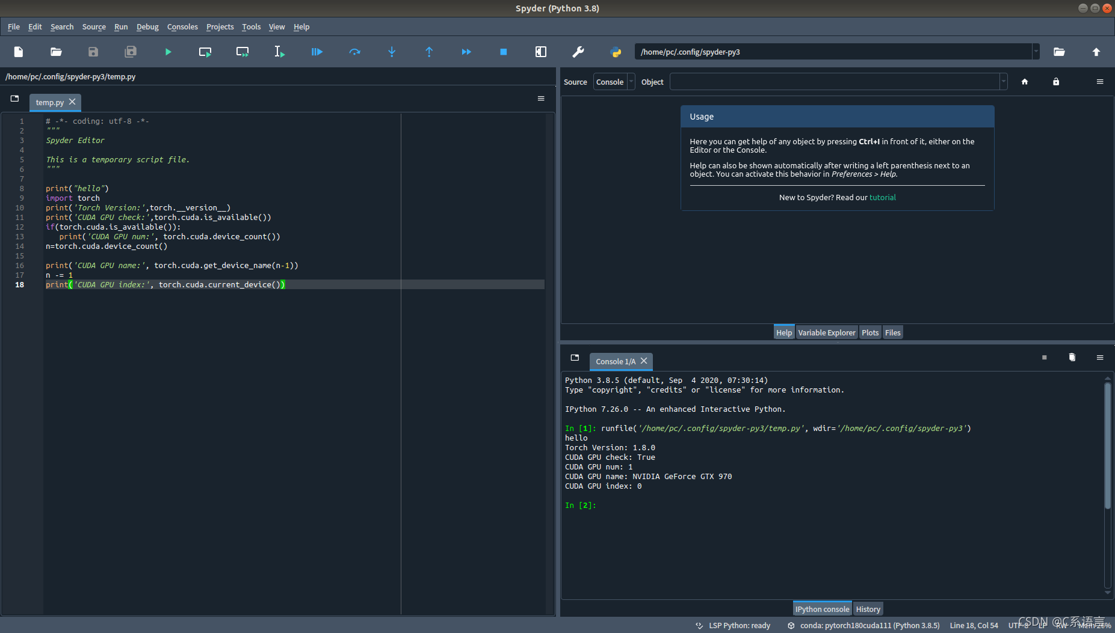Expand the Object combo box arrow
The width and height of the screenshot is (1115, 633).
point(1004,82)
